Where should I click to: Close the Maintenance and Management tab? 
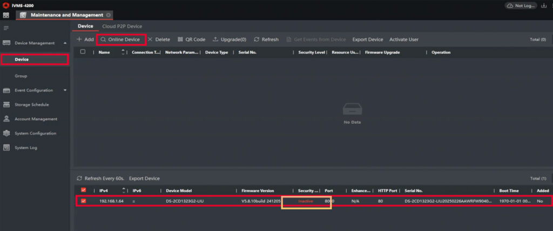tap(109, 15)
